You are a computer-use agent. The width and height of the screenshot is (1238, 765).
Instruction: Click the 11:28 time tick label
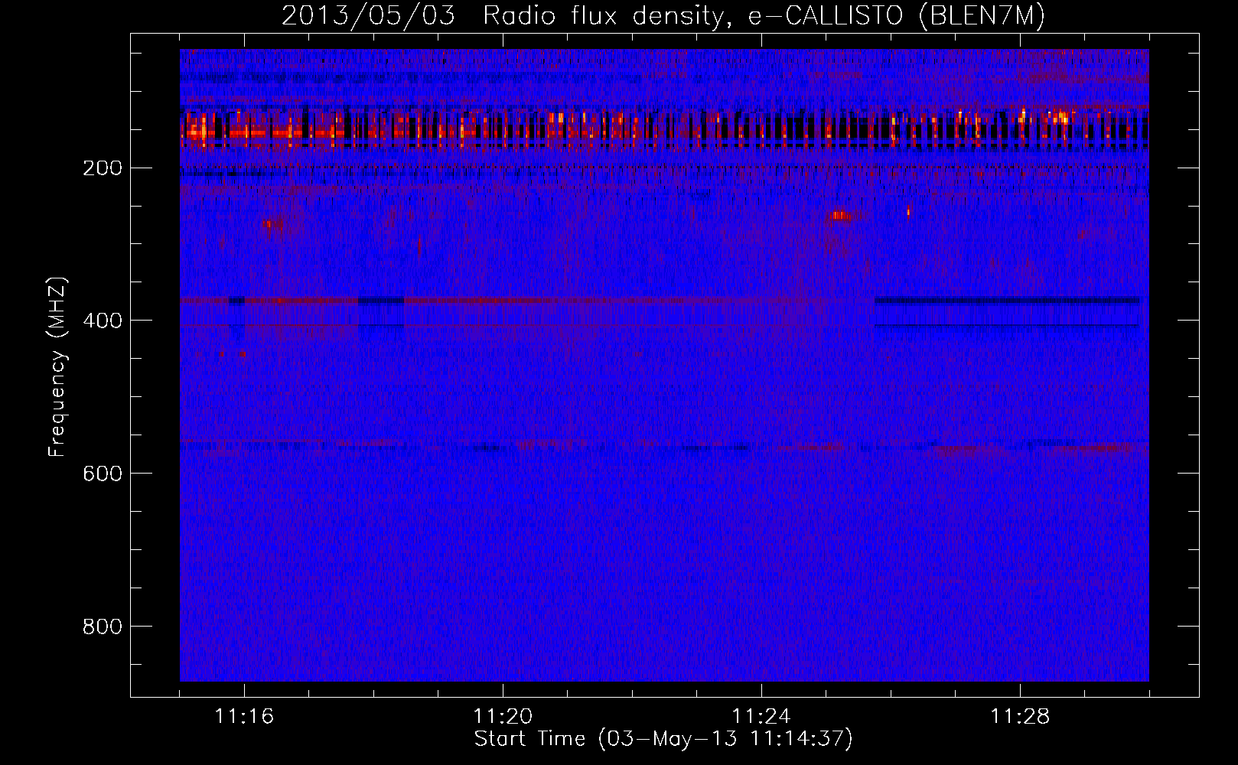pyautogui.click(x=1020, y=717)
